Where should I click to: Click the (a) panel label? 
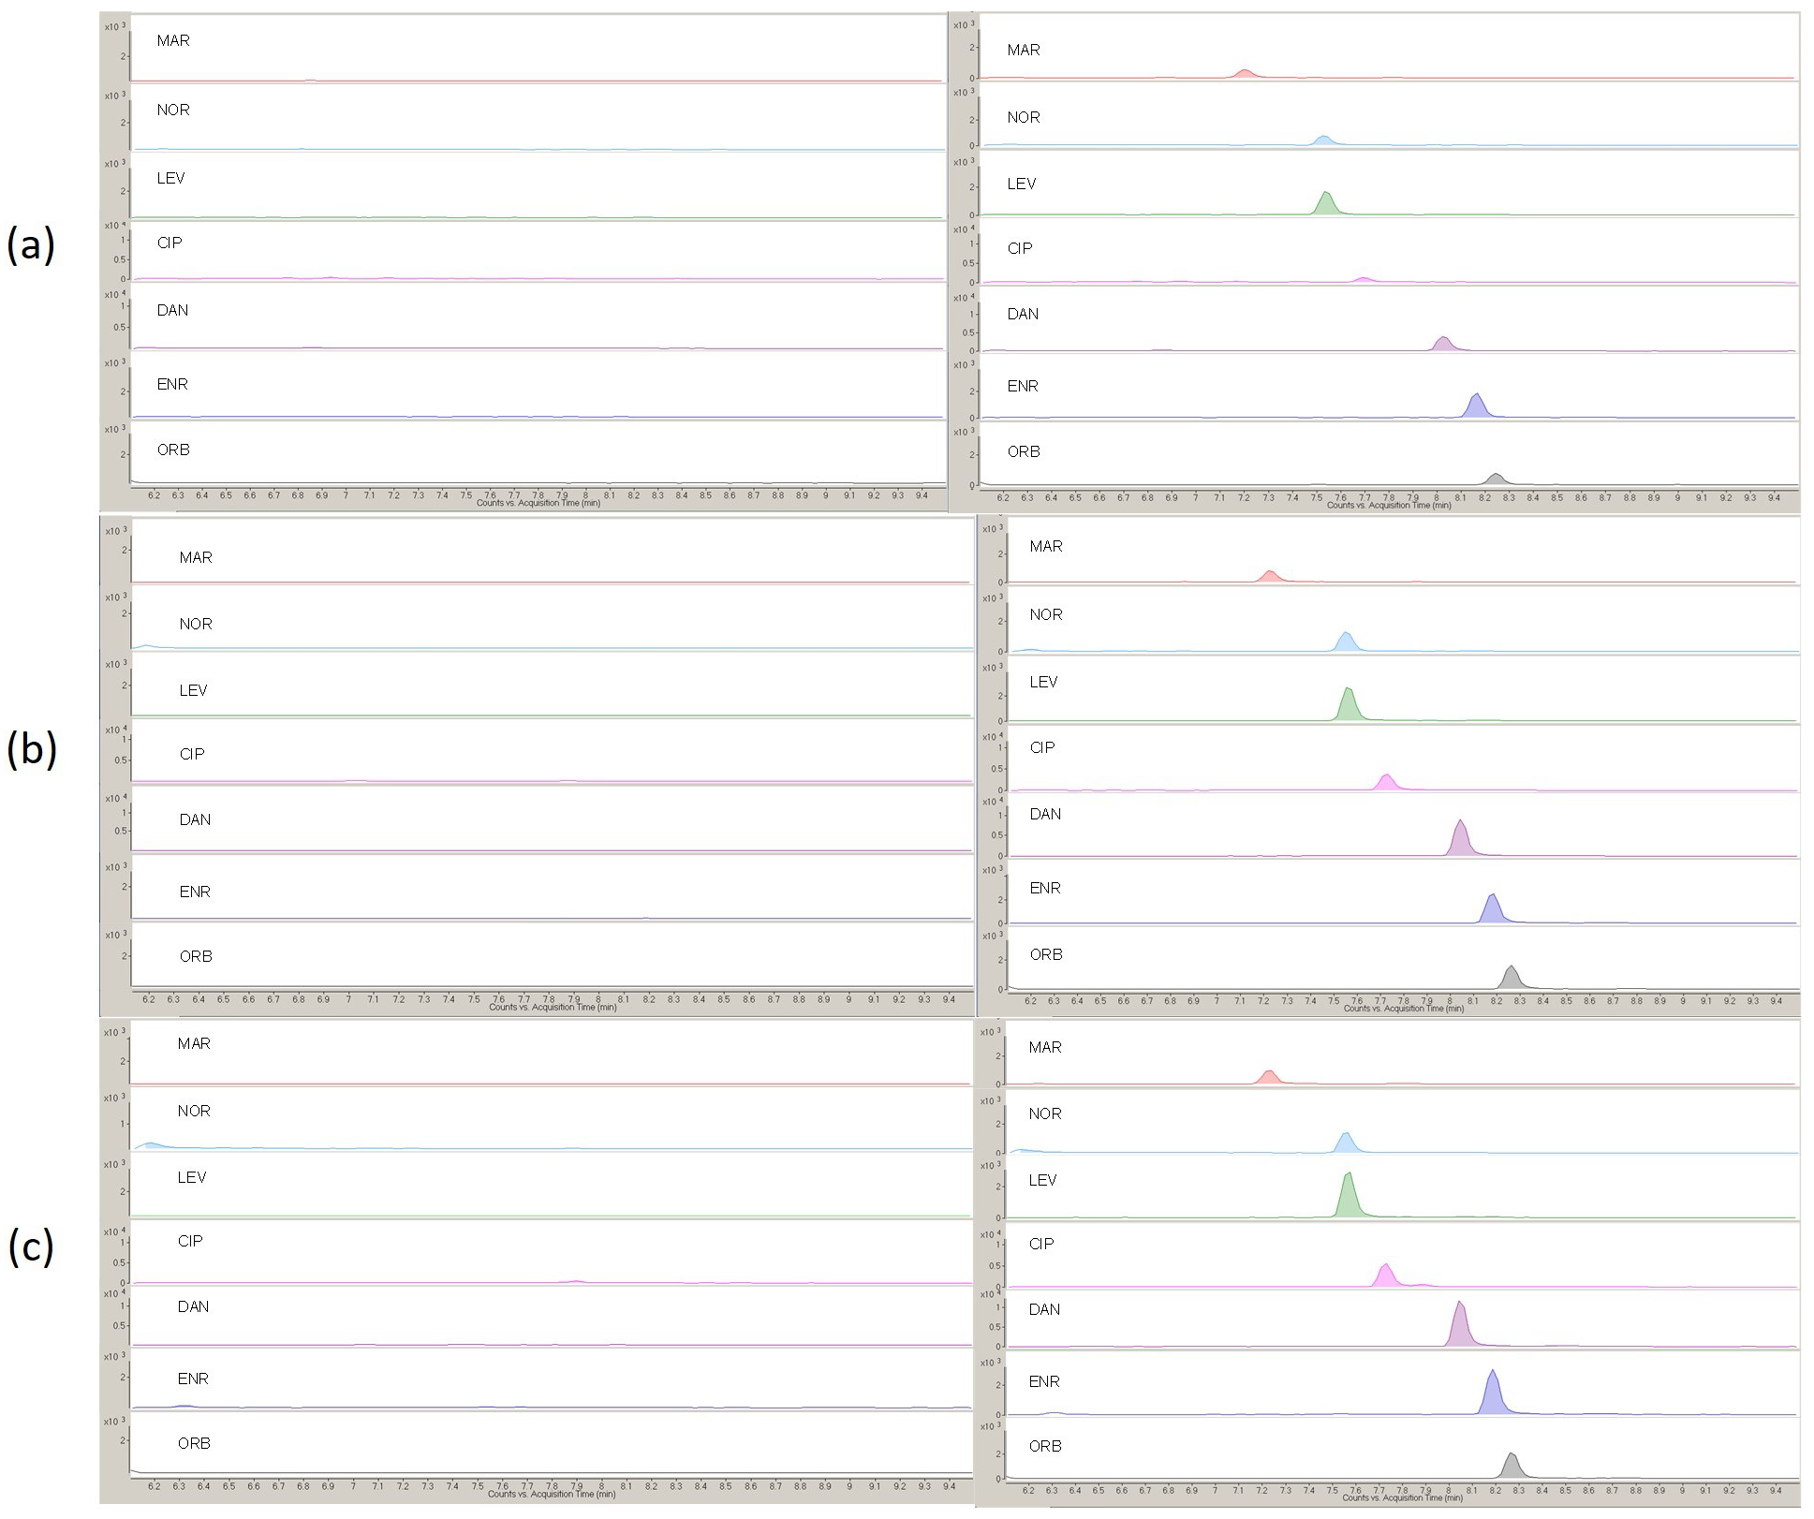coord(31,245)
